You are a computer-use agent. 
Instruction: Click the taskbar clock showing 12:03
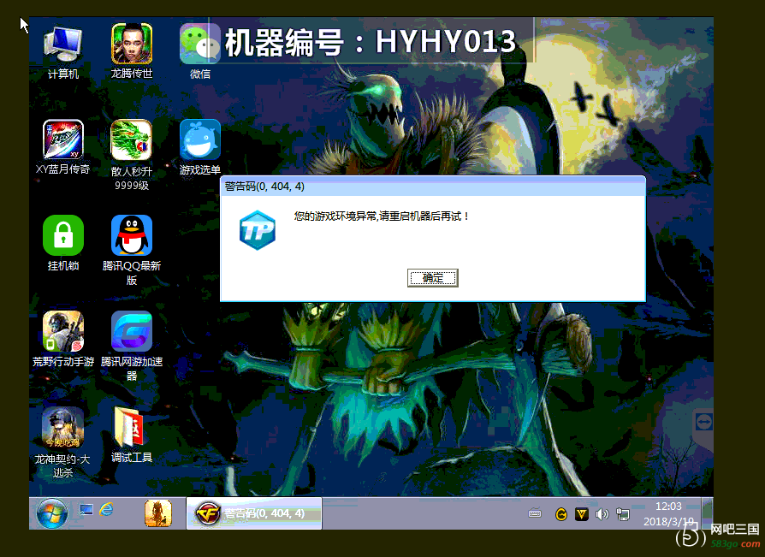[668, 513]
